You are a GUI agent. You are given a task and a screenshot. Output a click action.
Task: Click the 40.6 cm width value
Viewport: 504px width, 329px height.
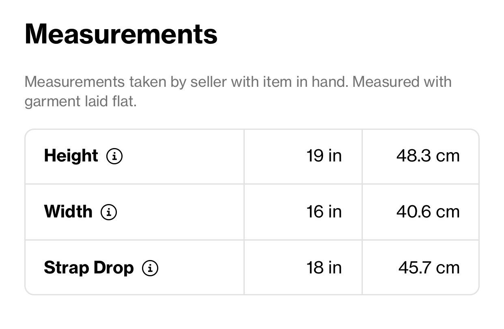(428, 212)
